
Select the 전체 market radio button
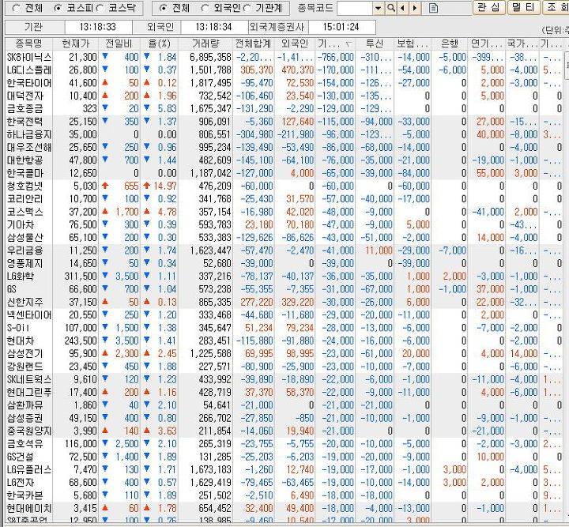(16, 8)
